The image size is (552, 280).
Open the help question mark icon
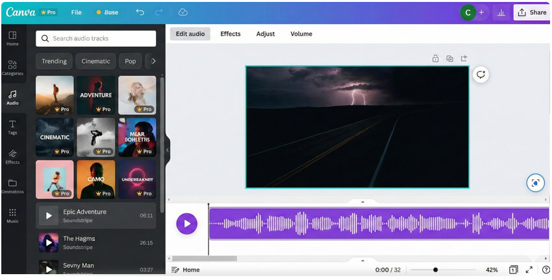coord(546,270)
